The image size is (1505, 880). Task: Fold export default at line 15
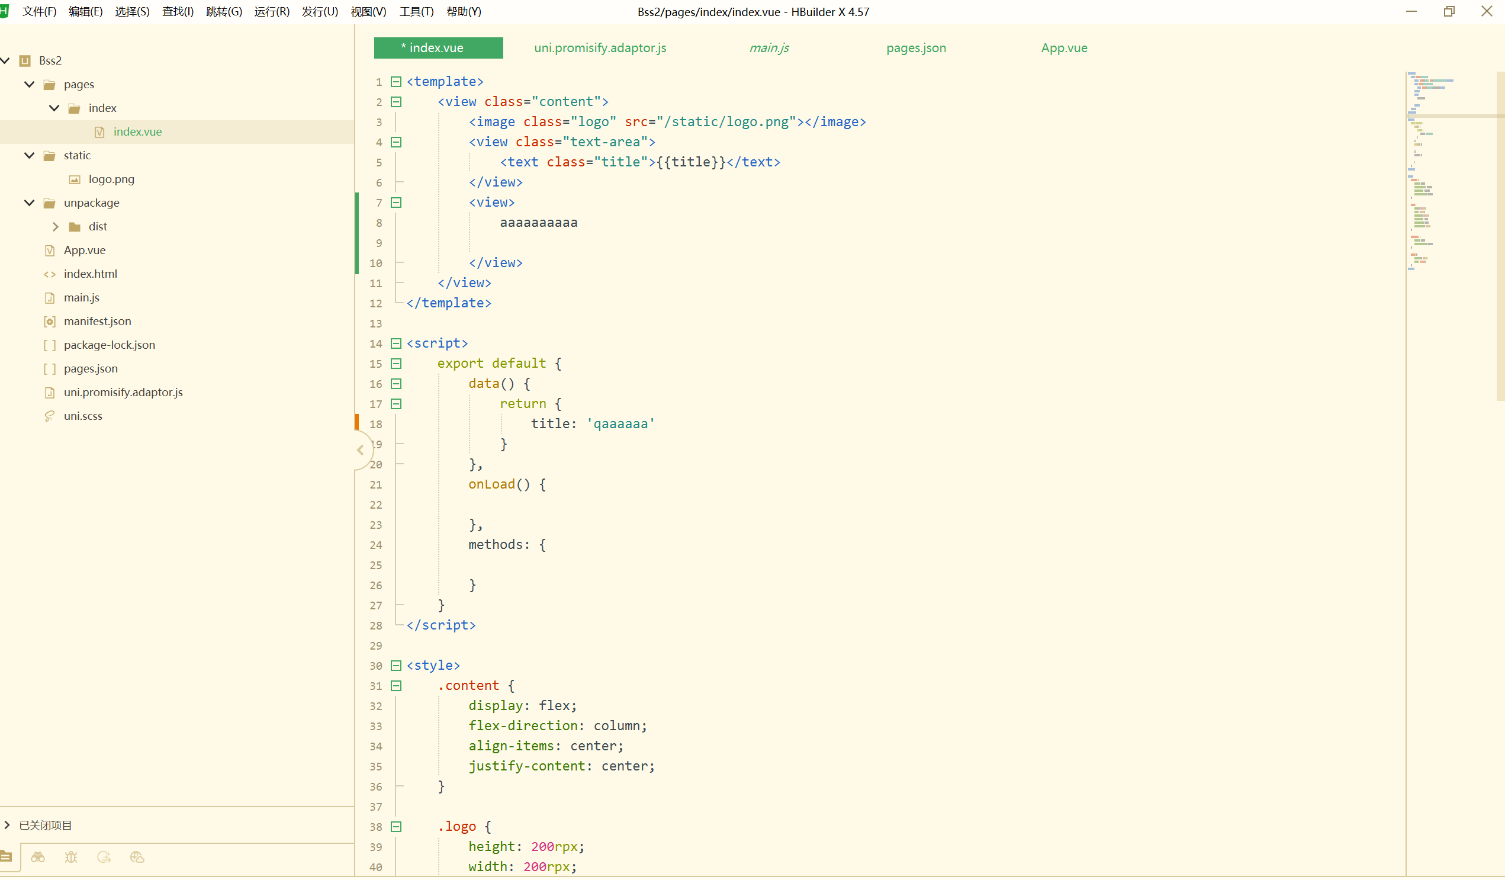[396, 363]
